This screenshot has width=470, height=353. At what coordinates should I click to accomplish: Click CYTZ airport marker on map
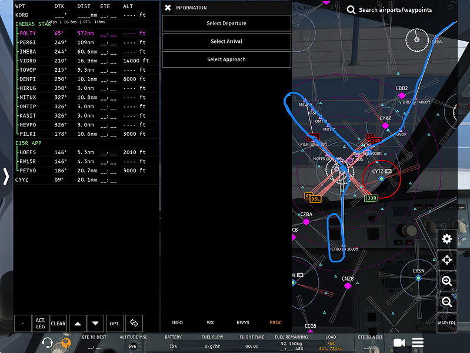[x=381, y=179]
